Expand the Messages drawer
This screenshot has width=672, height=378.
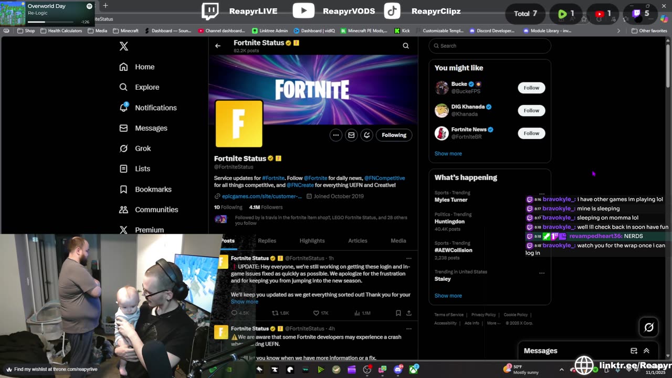646,351
